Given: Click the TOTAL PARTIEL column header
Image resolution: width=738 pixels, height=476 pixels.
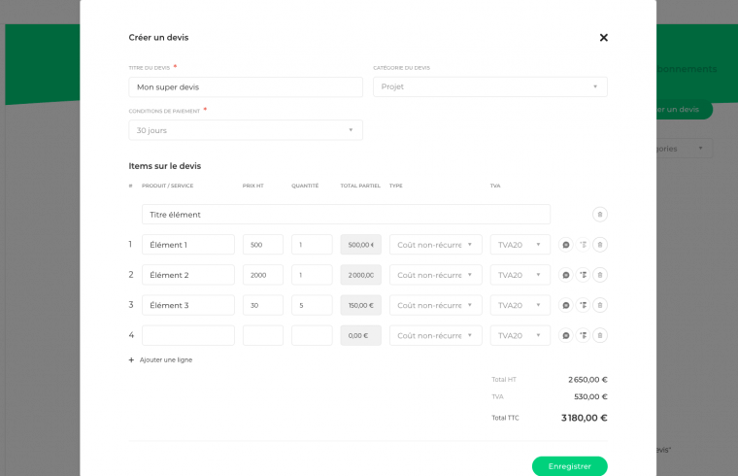Looking at the screenshot, I should 360,186.
